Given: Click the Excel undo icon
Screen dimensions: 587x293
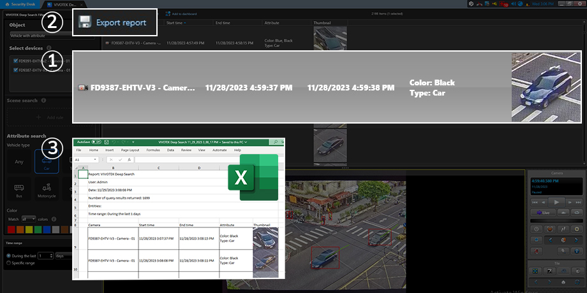Looking at the screenshot, I should point(114,142).
